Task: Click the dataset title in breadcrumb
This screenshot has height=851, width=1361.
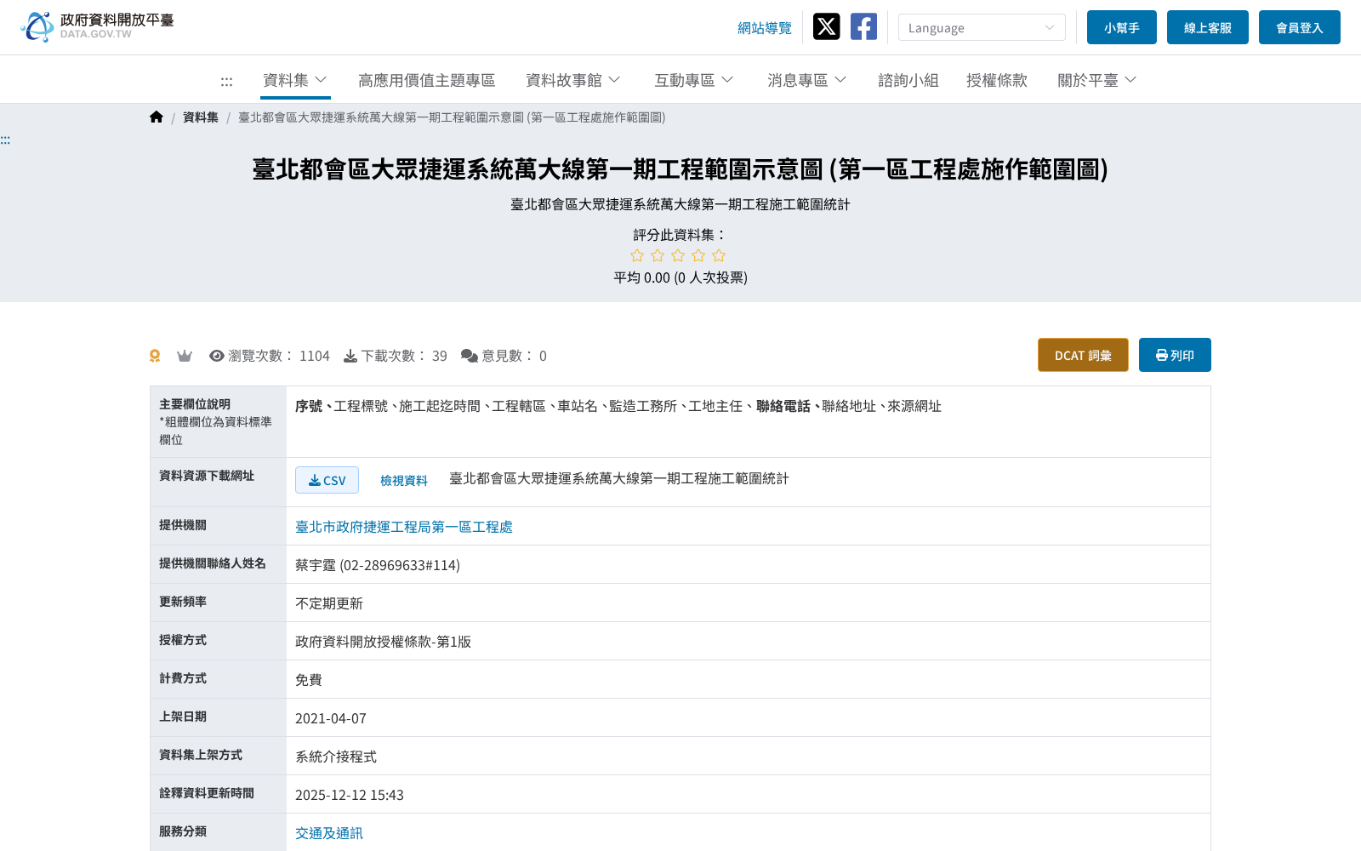Action: coord(452,117)
